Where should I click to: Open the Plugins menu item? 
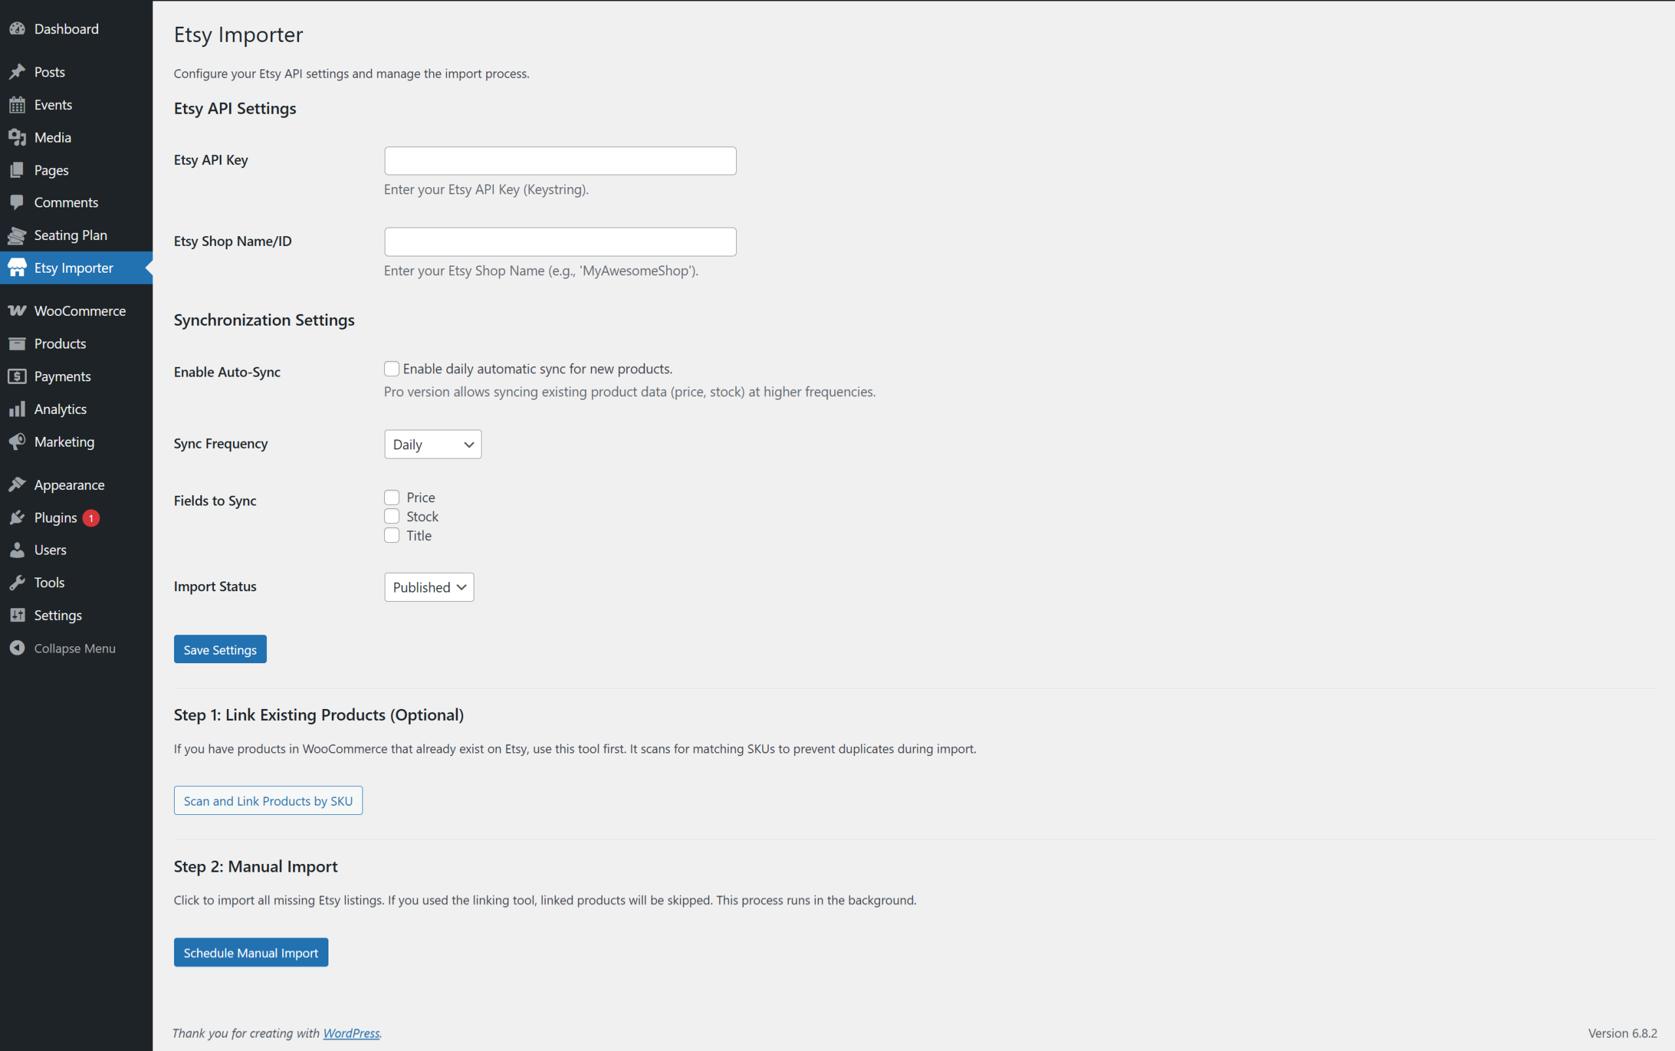56,518
